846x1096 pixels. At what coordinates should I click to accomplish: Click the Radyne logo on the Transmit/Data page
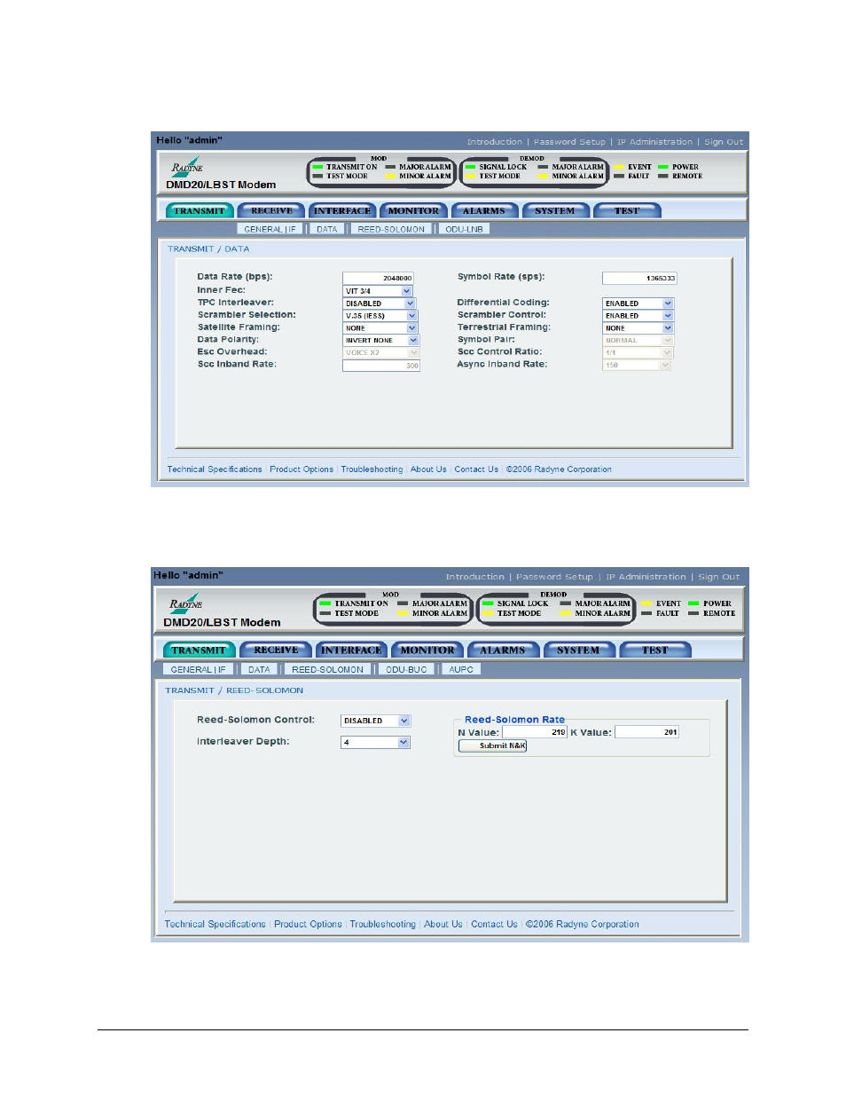click(x=187, y=166)
